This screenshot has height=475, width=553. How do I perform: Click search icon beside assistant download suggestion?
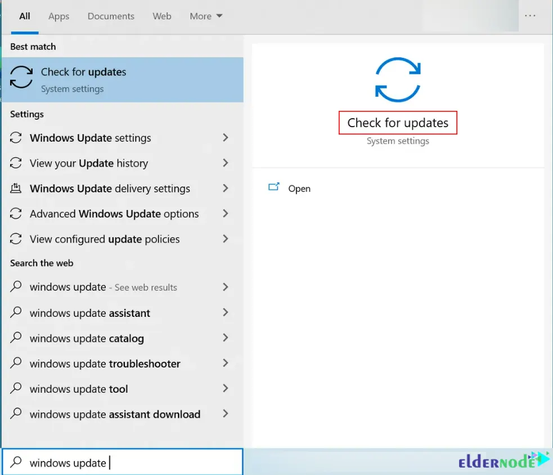16,413
